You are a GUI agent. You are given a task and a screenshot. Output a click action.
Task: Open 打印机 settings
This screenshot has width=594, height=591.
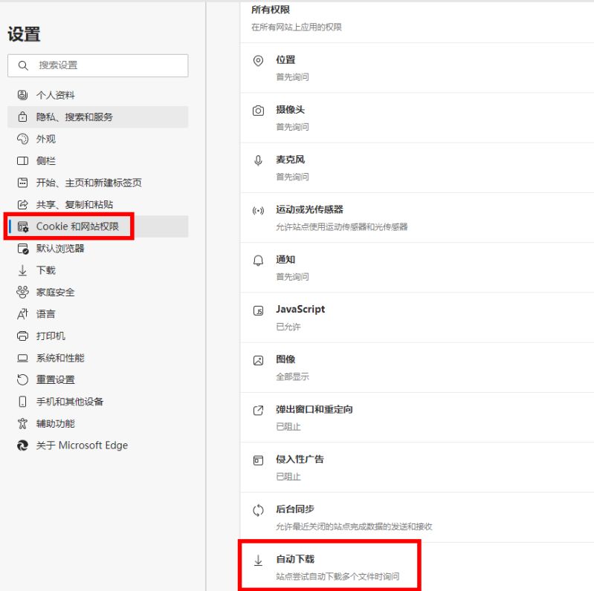97,336
